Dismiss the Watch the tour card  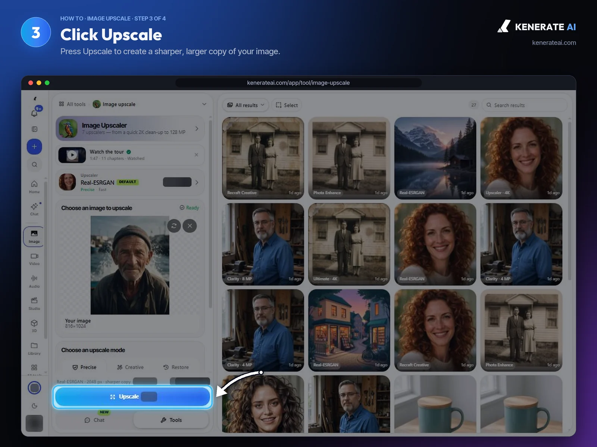(x=197, y=155)
